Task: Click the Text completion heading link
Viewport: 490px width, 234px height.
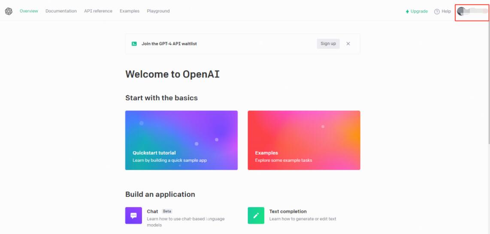Action: point(287,211)
